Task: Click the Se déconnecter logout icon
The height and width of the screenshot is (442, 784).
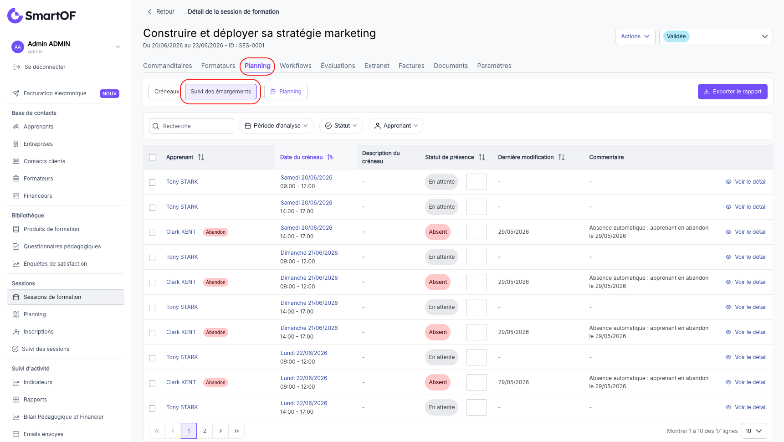Action: (x=17, y=67)
